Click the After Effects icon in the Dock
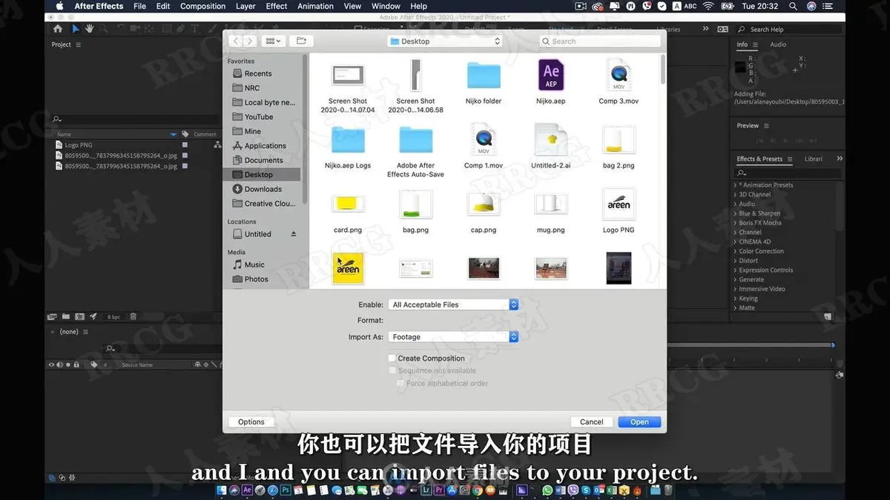Image resolution: width=890 pixels, height=500 pixels. click(x=248, y=490)
